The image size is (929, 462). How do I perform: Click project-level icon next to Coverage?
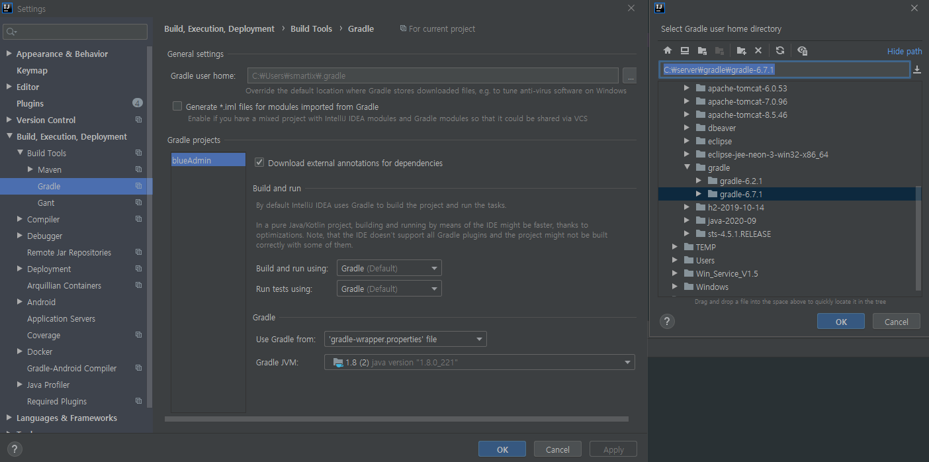[138, 335]
